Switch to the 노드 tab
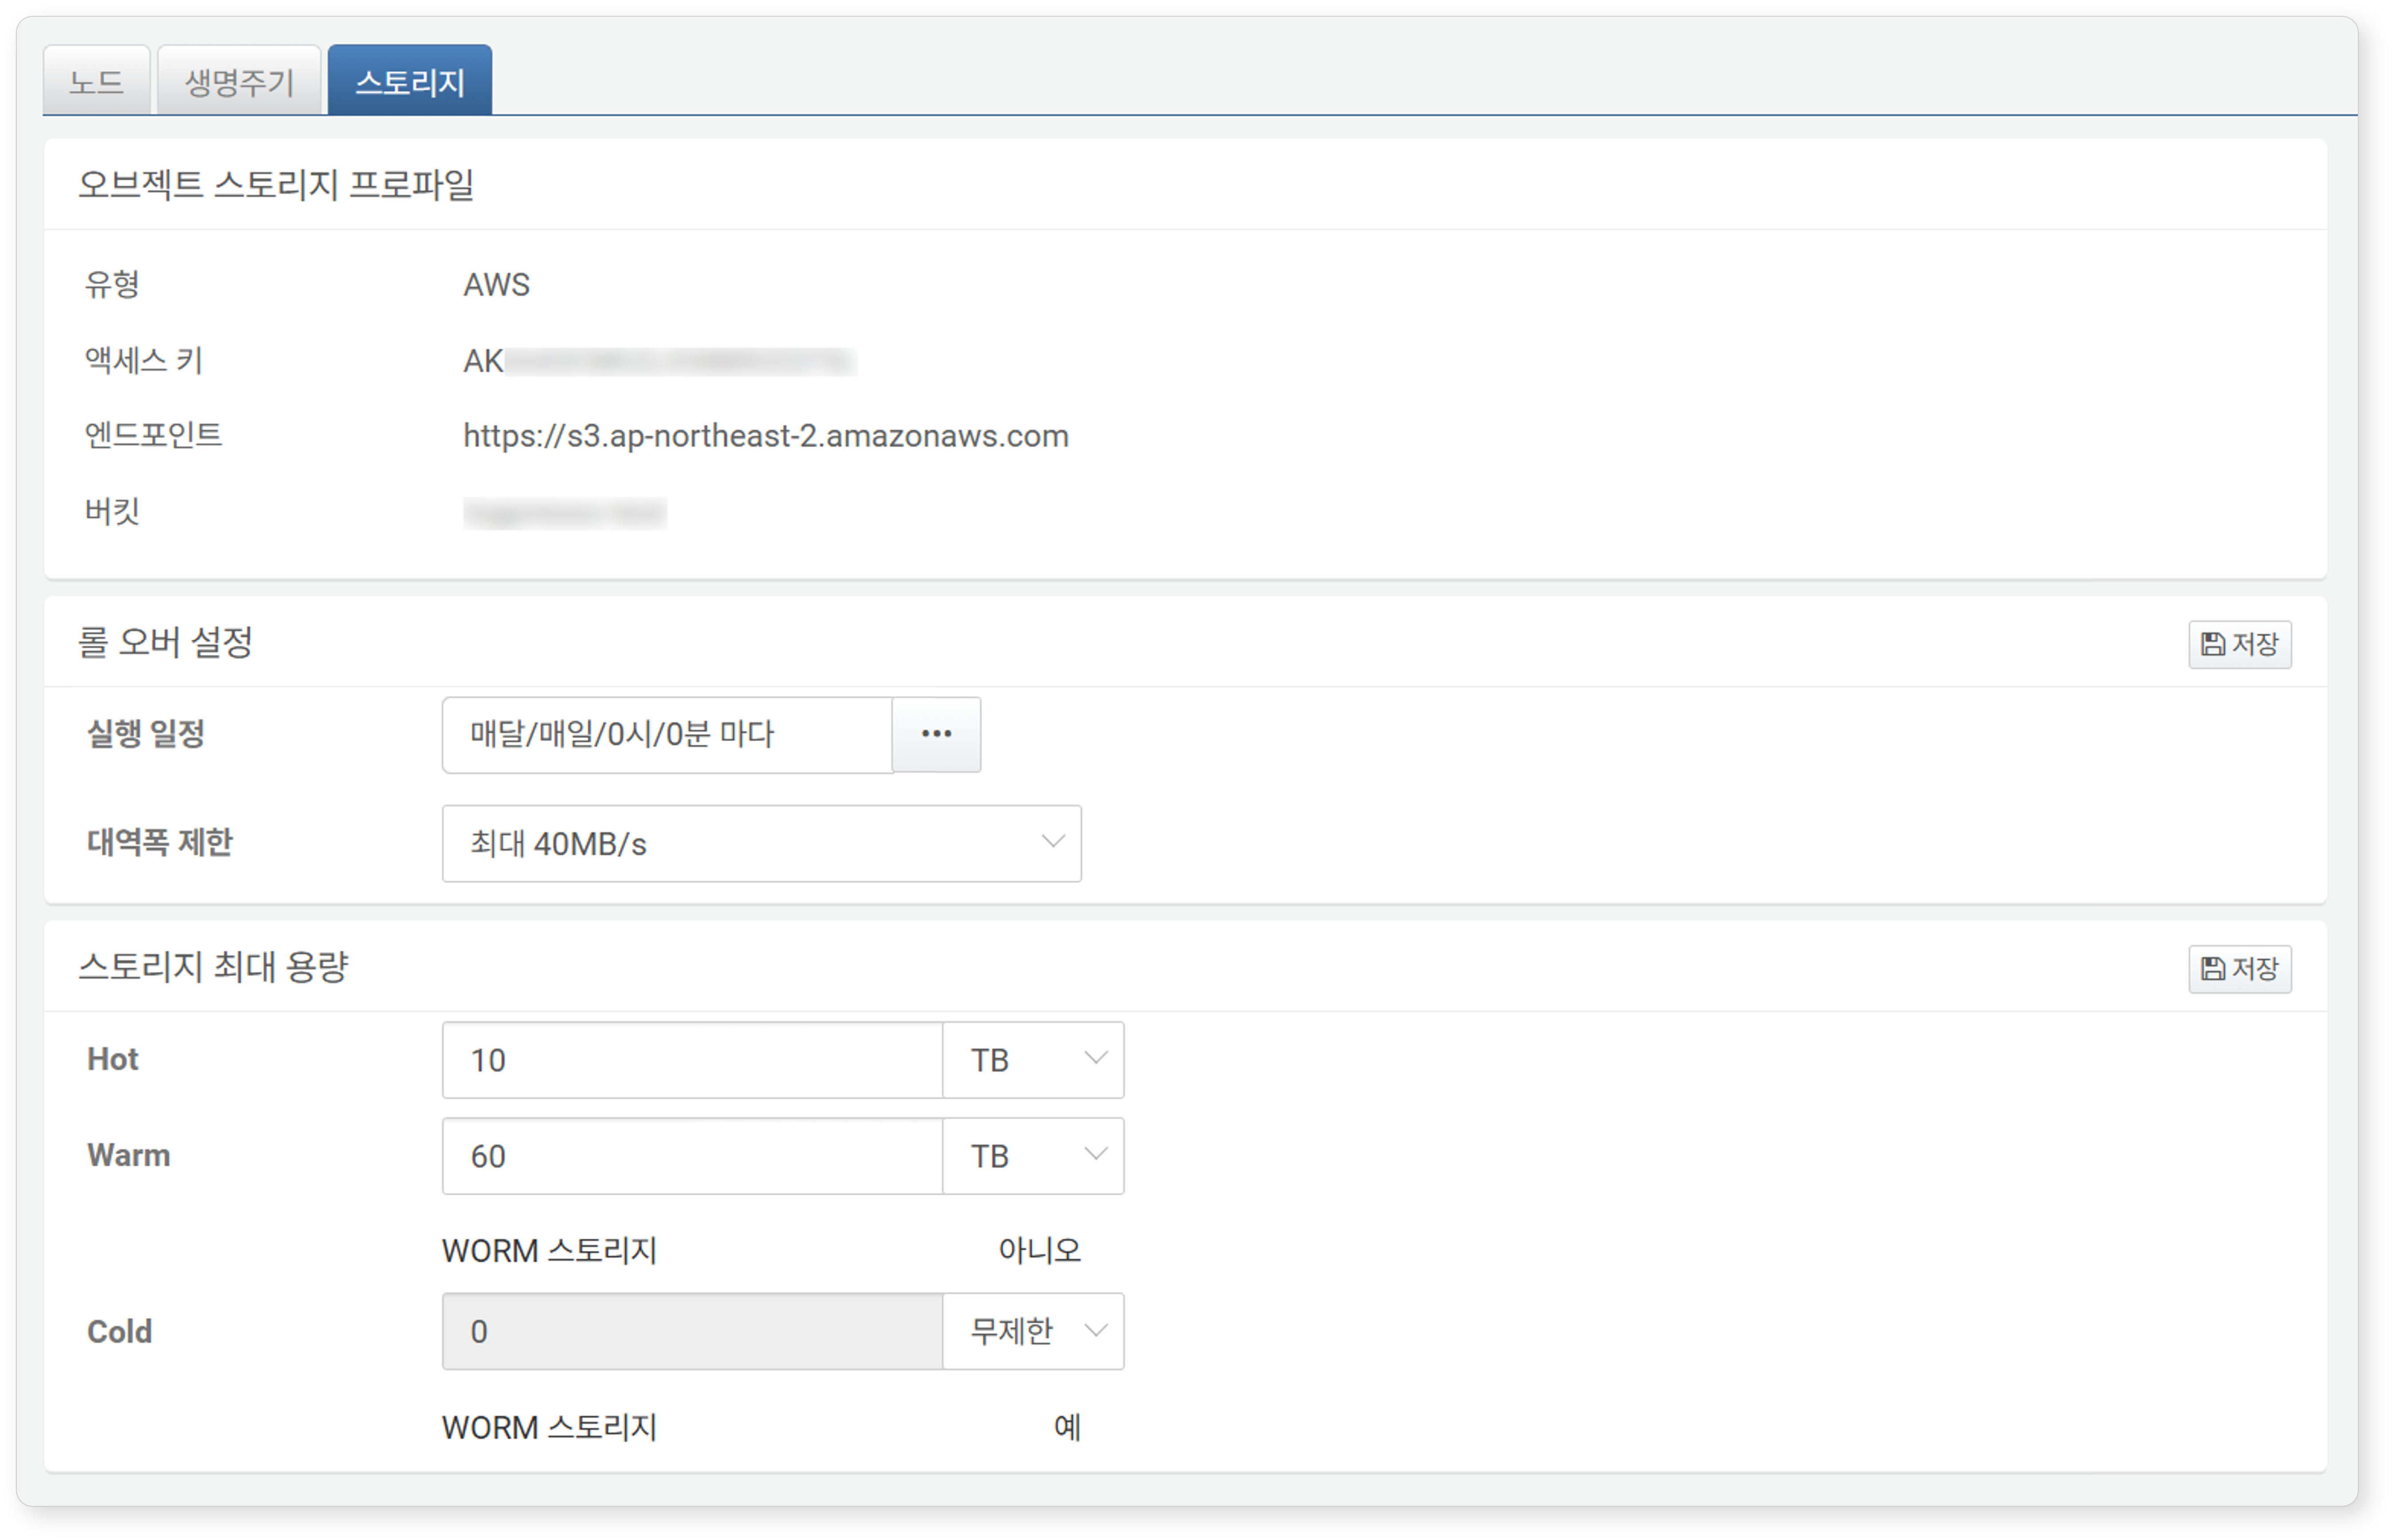 [96, 80]
